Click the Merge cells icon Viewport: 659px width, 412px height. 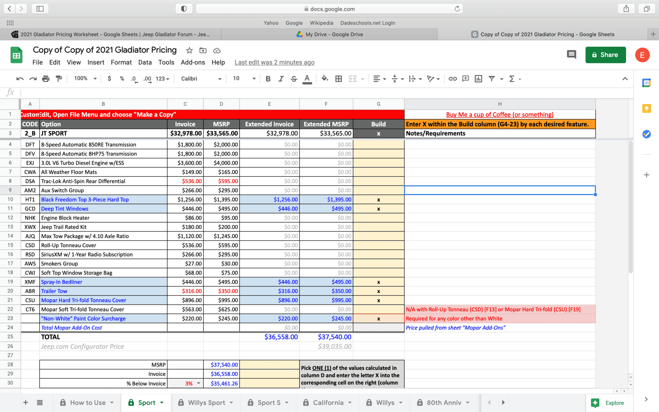point(352,79)
